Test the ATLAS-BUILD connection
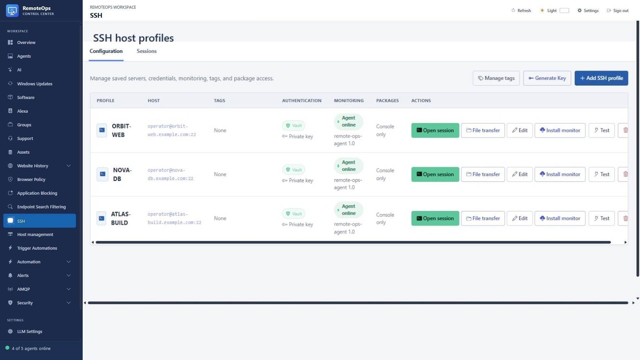640x360 pixels. [x=602, y=218]
